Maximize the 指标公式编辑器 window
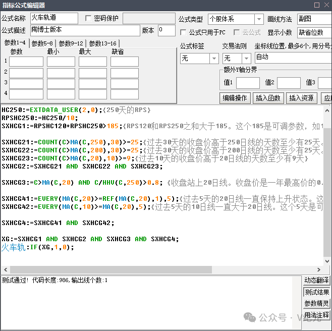 pyautogui.click(x=317, y=5)
